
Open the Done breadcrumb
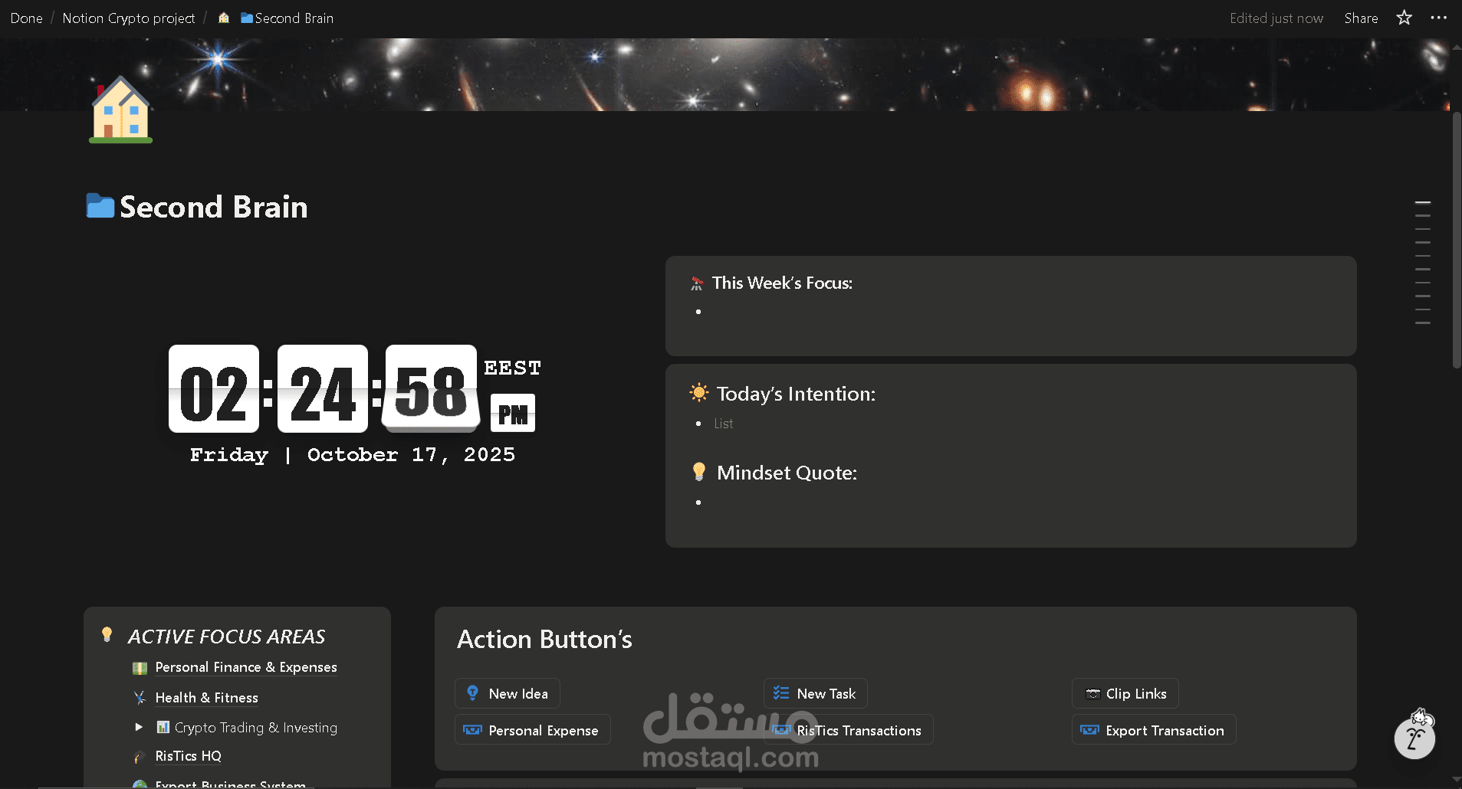(26, 18)
